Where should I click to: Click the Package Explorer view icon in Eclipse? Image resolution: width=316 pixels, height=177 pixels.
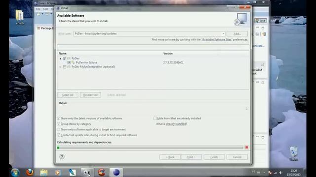pos(39,29)
